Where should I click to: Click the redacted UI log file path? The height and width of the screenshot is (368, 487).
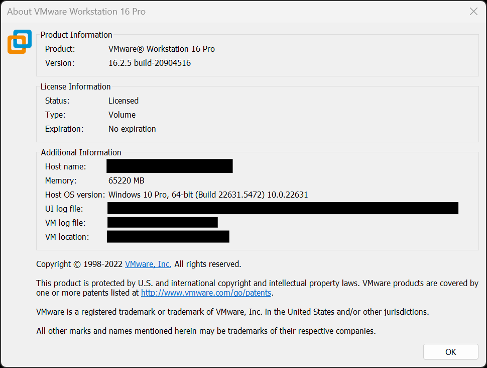pos(283,208)
